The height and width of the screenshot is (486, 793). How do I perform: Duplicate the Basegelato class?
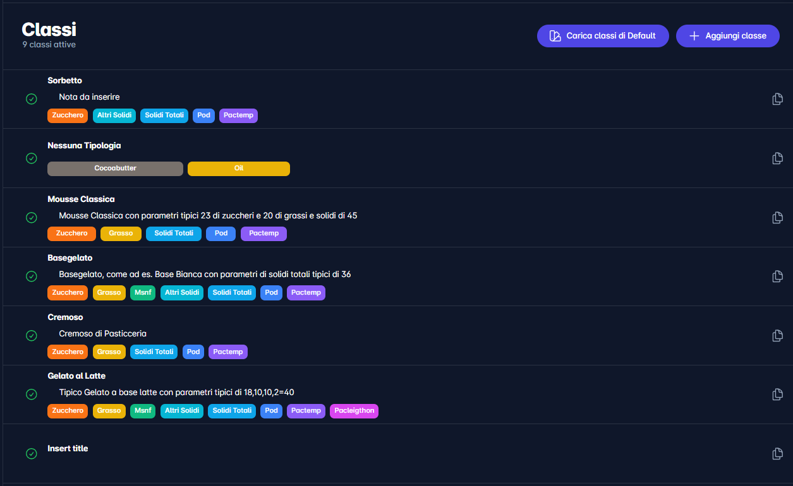coord(778,276)
